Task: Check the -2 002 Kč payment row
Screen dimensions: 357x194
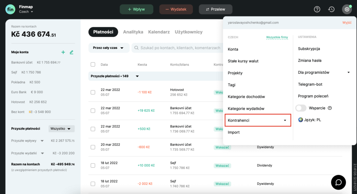Action: tap(93, 184)
